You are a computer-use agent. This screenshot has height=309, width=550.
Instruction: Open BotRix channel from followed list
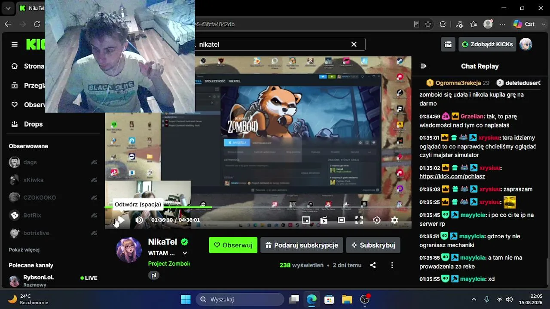click(x=53, y=215)
